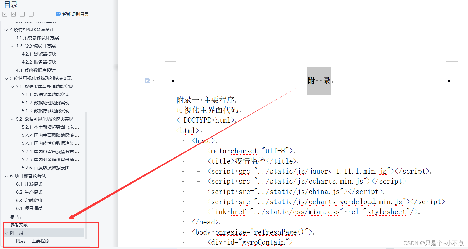Image resolution: width=468 pixels, height=249 pixels.
Task: Go to 4.2.1 浏览器模块
Action: pyautogui.click(x=39, y=54)
